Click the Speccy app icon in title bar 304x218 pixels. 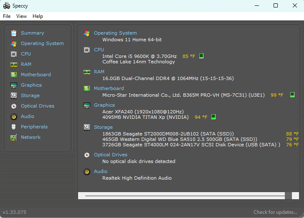pyautogui.click(x=7, y=5)
